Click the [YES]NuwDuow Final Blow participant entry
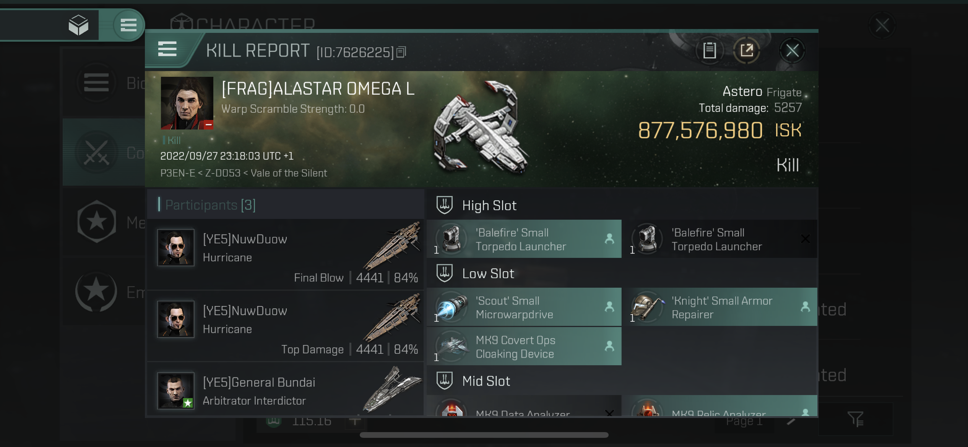This screenshot has width=968, height=447. (286, 255)
